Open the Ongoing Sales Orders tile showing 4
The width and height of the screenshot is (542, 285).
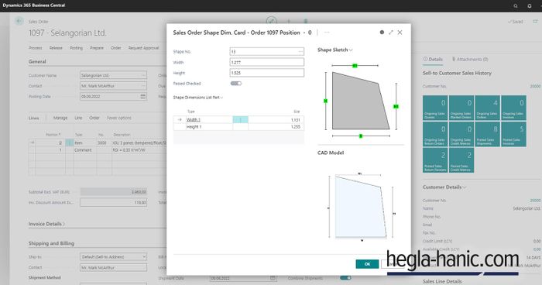coord(487,108)
